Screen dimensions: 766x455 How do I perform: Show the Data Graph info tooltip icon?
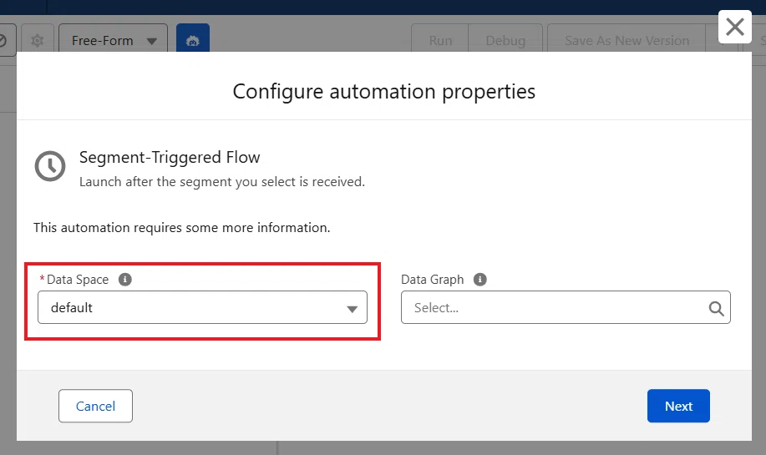tap(479, 279)
